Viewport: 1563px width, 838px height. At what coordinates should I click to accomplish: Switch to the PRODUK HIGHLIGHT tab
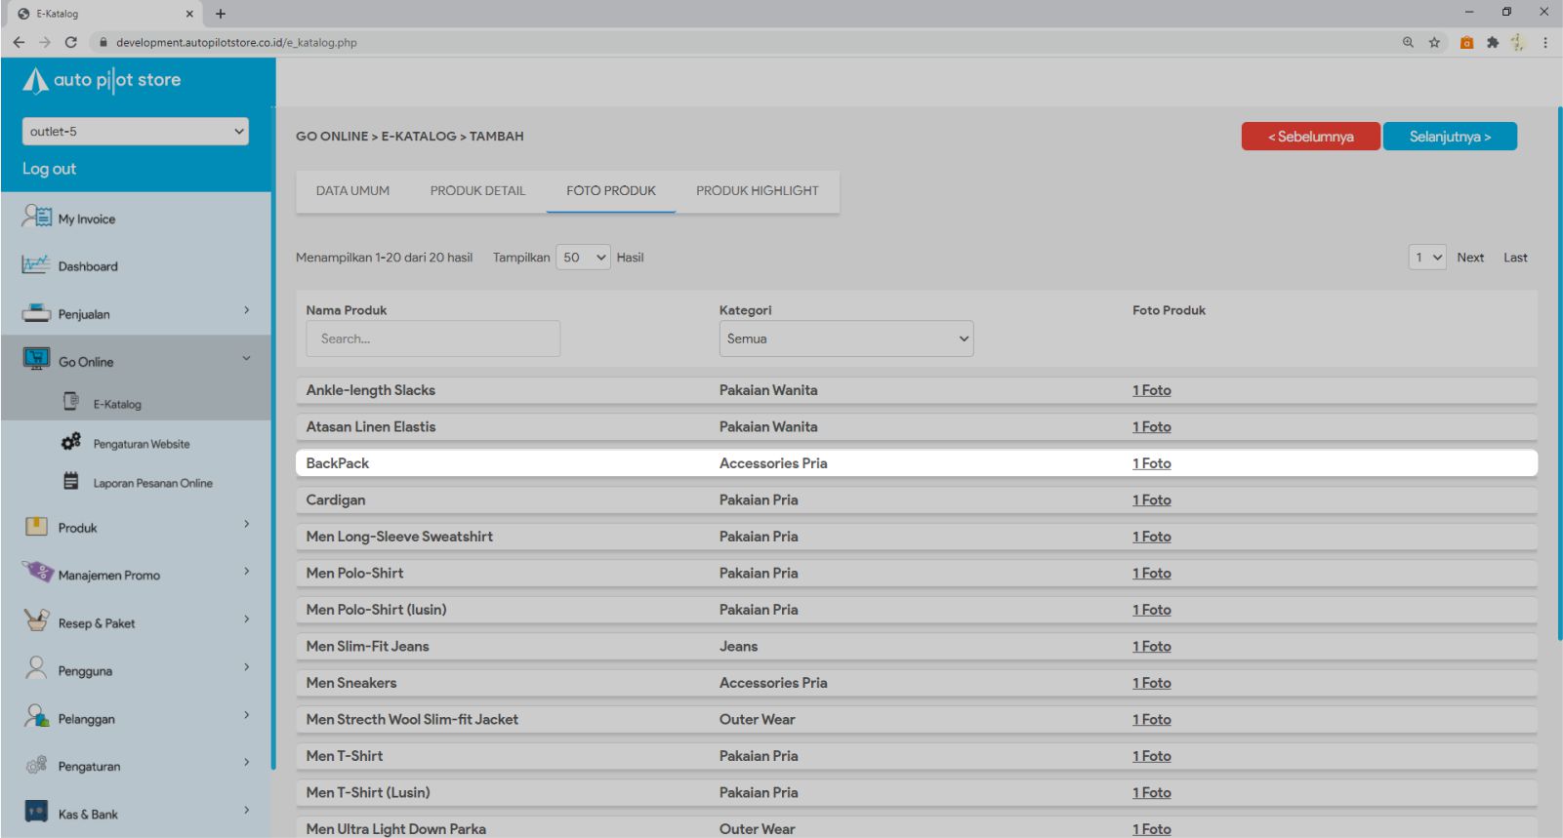pos(757,191)
